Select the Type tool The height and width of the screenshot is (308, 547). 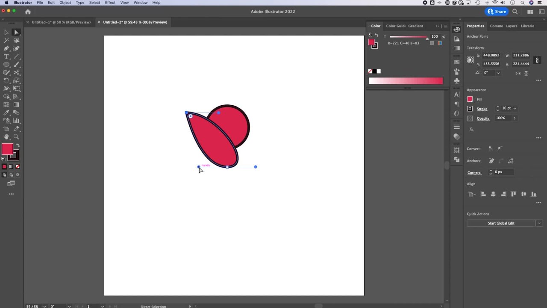click(x=6, y=56)
